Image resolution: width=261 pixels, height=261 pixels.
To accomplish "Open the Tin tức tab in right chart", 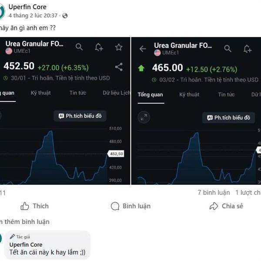I will click(x=226, y=94).
